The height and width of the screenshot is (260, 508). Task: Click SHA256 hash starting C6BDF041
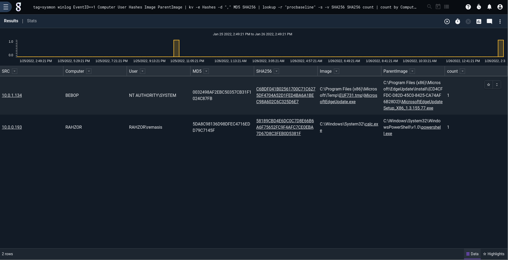[x=286, y=95]
